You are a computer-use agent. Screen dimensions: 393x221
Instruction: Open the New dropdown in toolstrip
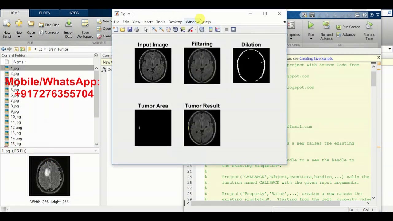19,37
